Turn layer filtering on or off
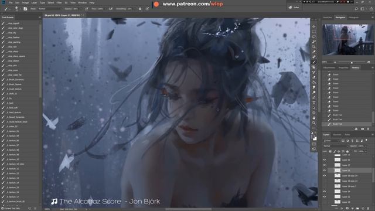 367,141
